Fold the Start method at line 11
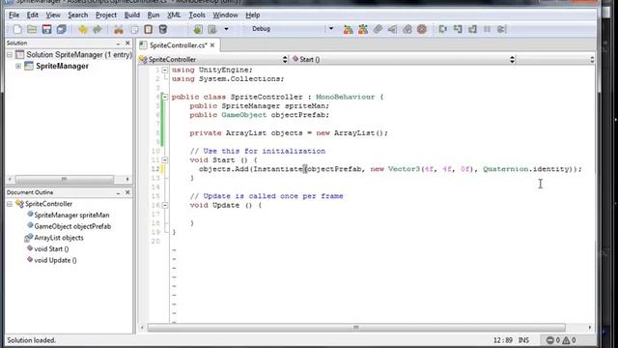 tap(165, 160)
